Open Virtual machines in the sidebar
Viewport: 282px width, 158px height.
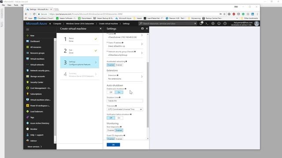pyautogui.click(x=37, y=59)
